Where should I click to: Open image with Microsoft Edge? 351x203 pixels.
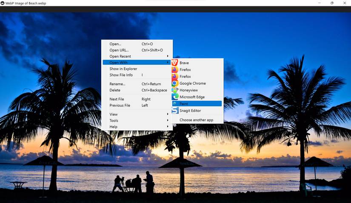click(x=197, y=97)
